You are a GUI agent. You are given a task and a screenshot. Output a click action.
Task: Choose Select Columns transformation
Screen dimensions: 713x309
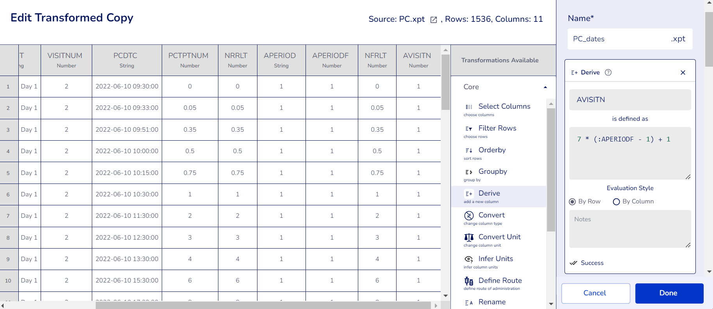tap(498, 109)
